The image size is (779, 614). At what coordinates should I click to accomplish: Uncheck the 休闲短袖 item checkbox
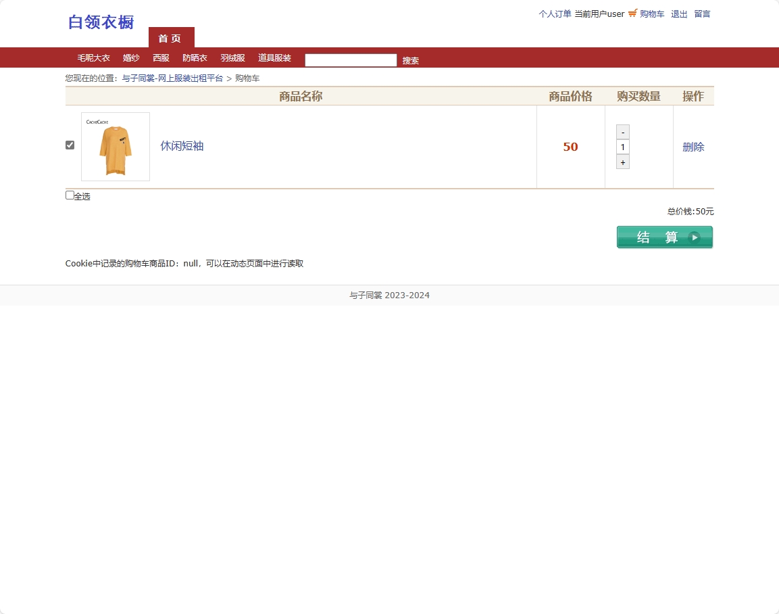(x=70, y=145)
